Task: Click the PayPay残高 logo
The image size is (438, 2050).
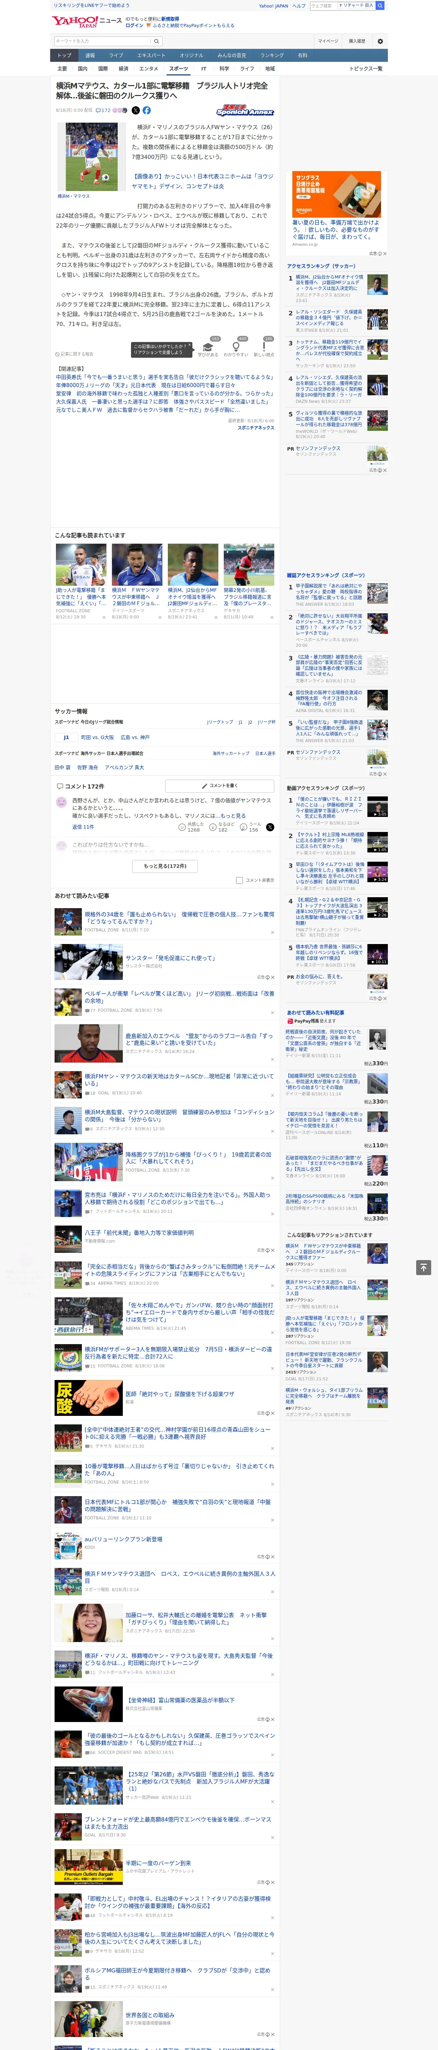Action: (302, 1021)
